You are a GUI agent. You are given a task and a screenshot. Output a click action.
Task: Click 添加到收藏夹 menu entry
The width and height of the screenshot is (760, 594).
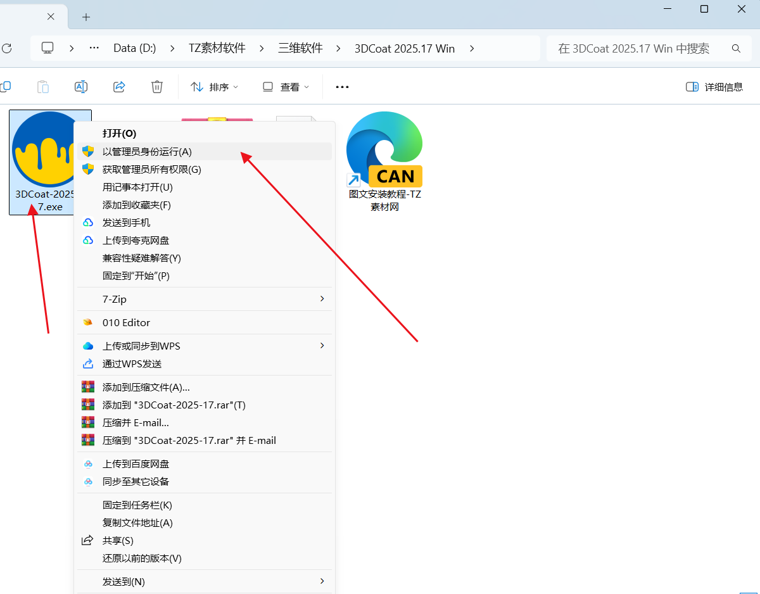tap(205, 205)
